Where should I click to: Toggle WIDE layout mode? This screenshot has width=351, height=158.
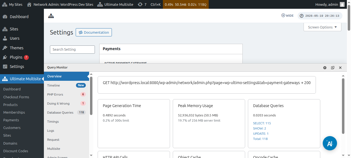click(287, 16)
